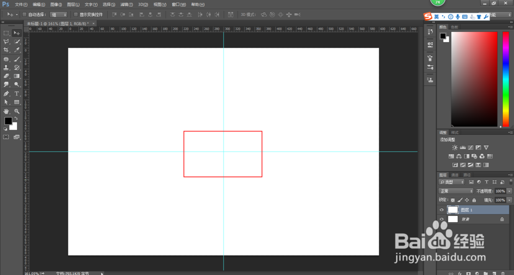Toggle lock image pixels brush icon
Screen dimensions: 514x275
460,200
